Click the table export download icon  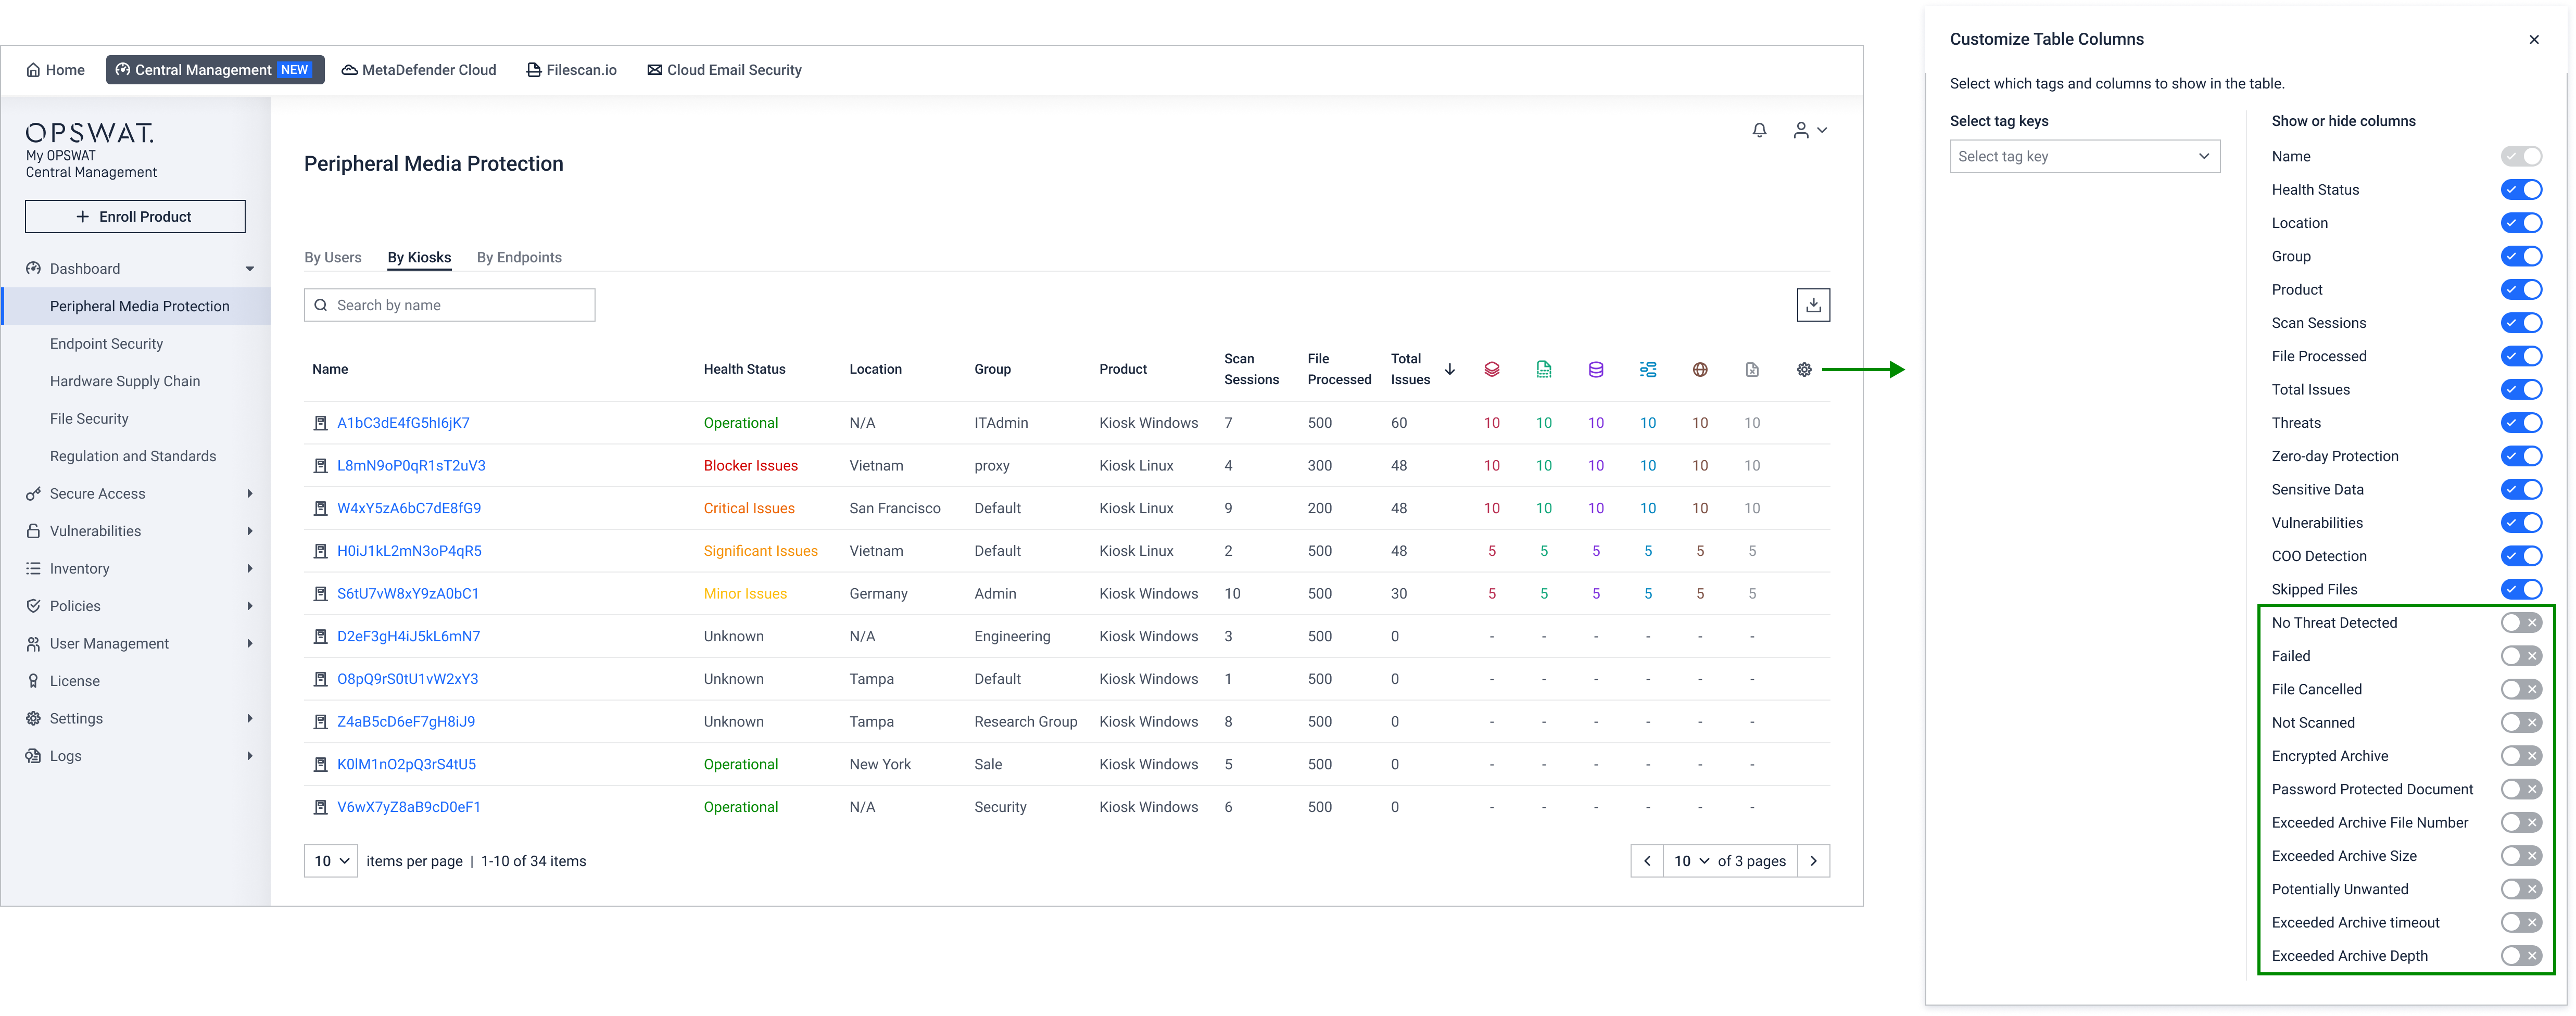(1813, 305)
